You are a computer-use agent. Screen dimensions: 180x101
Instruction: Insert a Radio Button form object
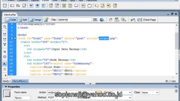pos(37,6)
